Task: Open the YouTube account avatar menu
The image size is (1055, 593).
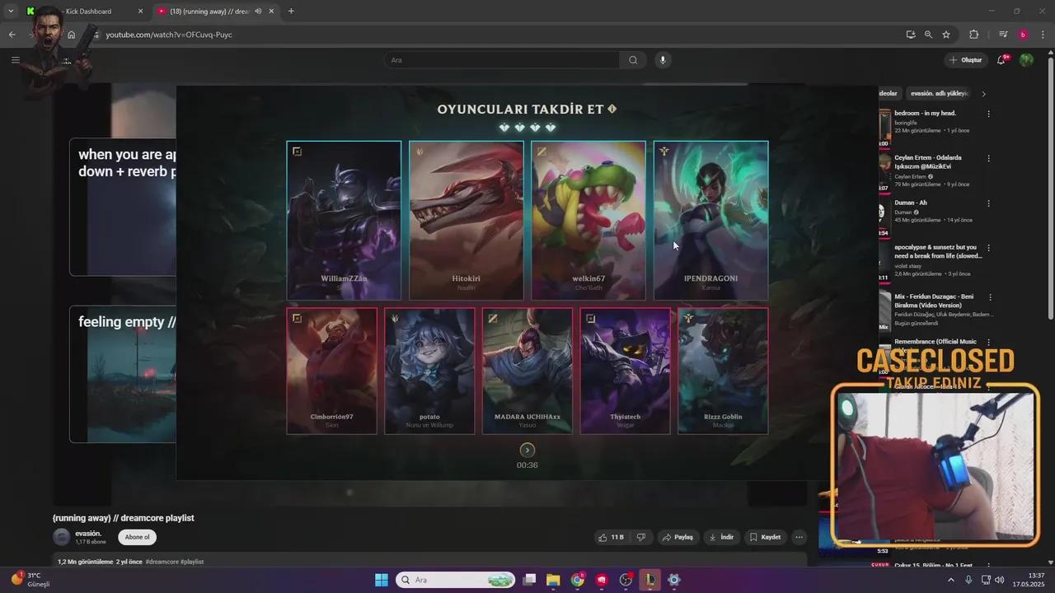Action: point(1026,60)
